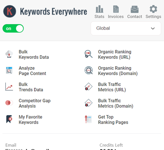This screenshot has height=150, width=164.
Task: Open the Stats bar chart icon
Action: pyautogui.click(x=99, y=9)
